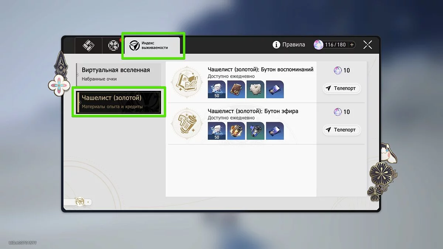
Task: Click the small round icon at bottom left
Action: (x=79, y=202)
